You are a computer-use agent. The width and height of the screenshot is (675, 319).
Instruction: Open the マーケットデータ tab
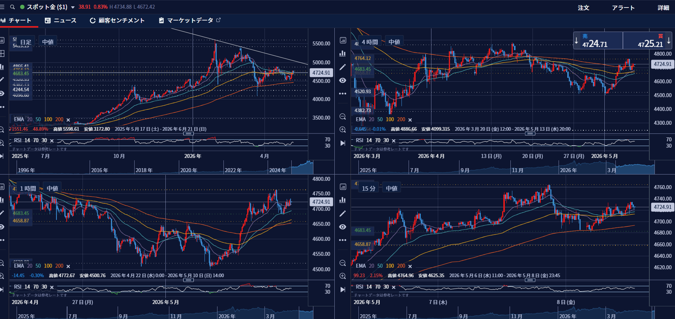(x=189, y=21)
